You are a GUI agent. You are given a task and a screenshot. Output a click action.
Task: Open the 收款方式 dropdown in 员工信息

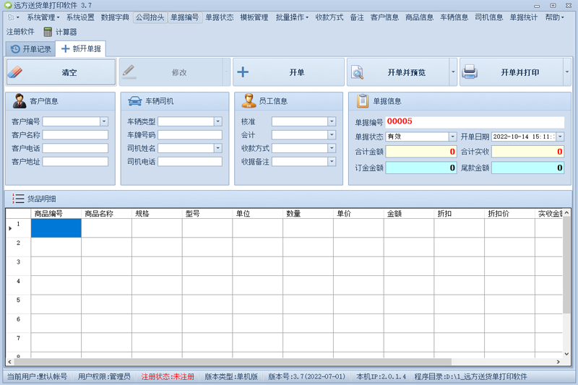tap(332, 148)
